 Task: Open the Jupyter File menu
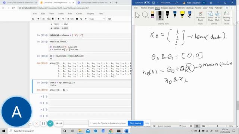point(35,13)
